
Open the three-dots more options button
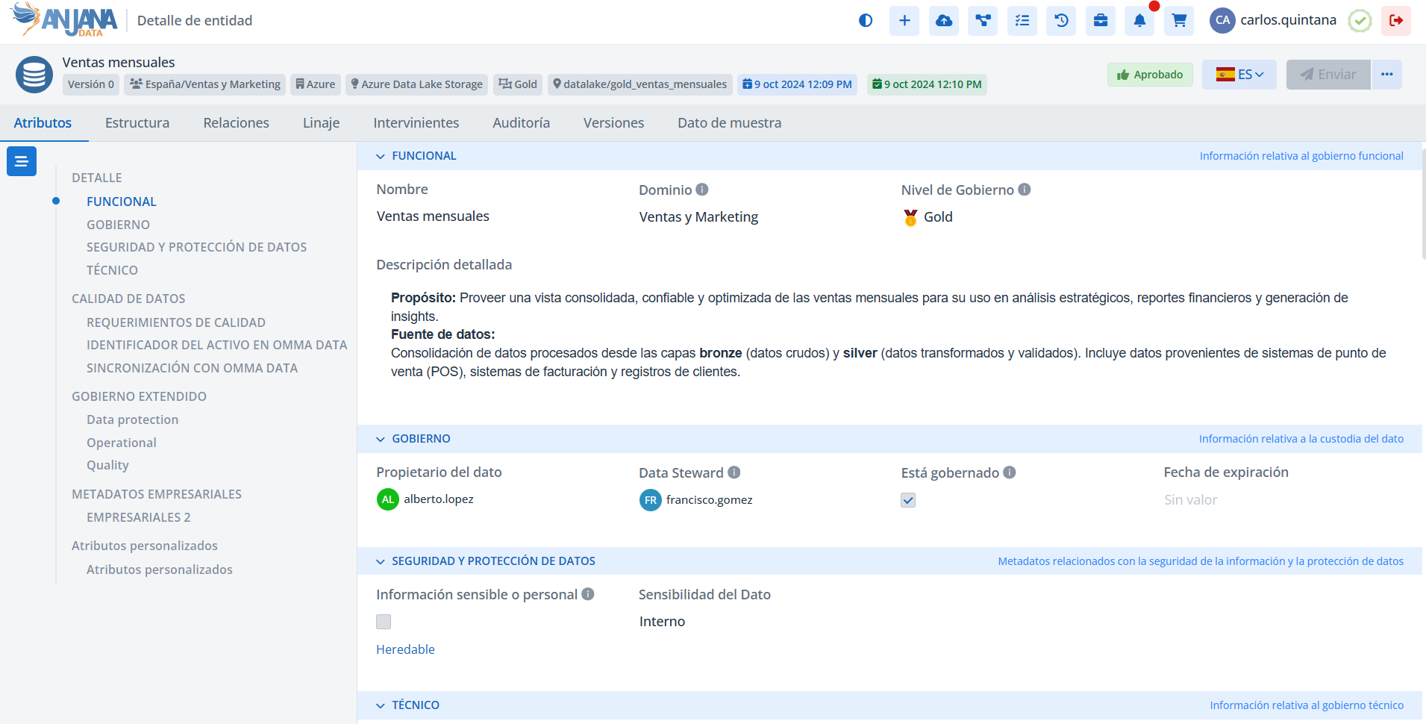pos(1386,75)
